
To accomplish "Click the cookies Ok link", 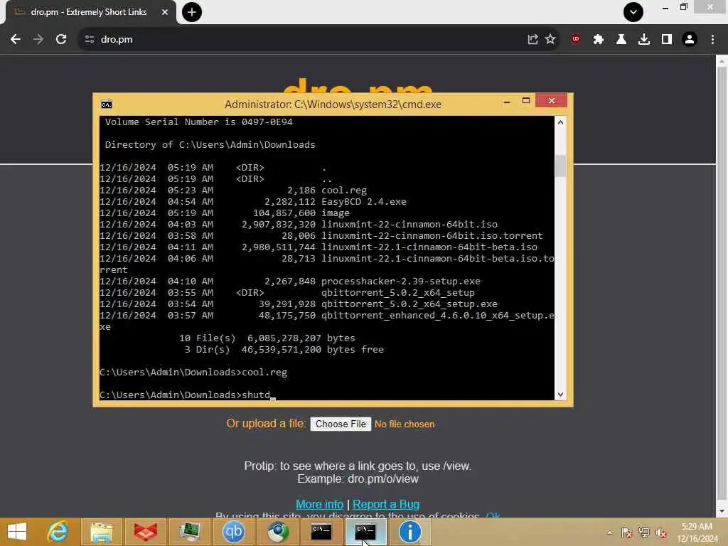I will [493, 515].
